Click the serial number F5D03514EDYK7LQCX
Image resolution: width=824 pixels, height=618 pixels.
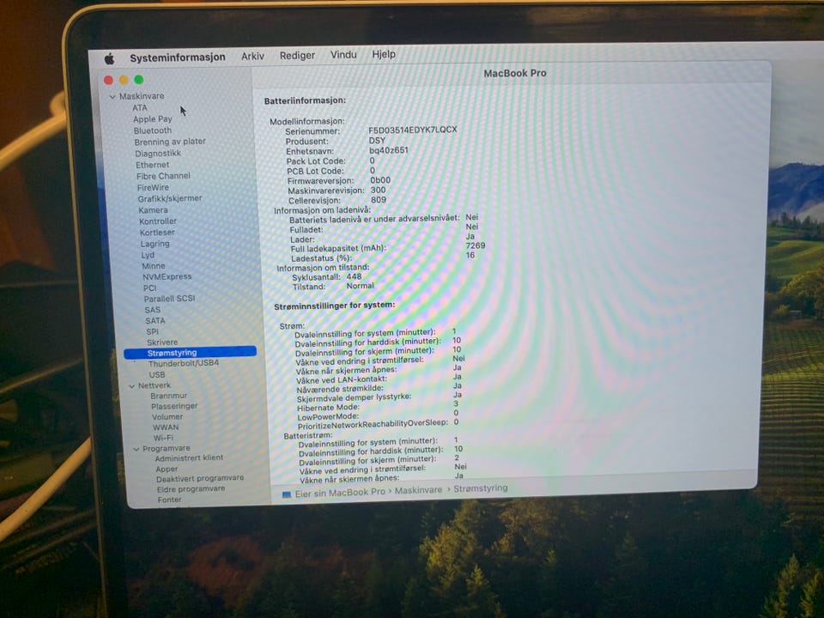tap(413, 130)
